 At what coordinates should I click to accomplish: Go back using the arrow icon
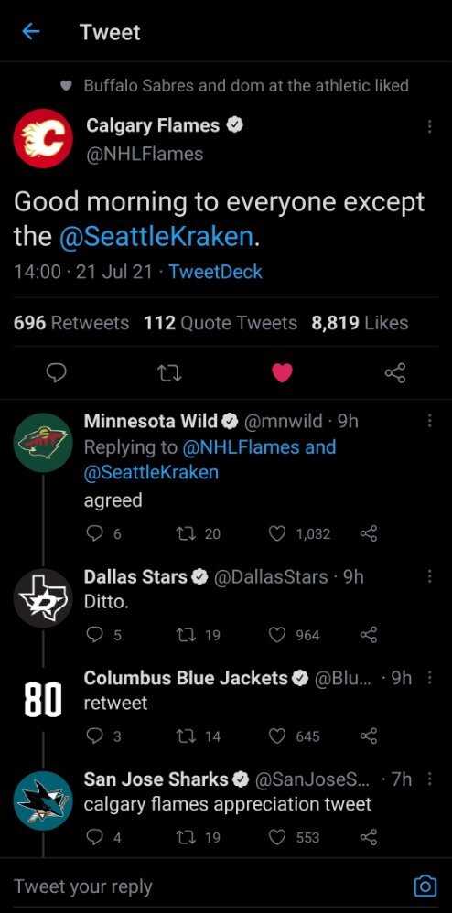[30, 31]
